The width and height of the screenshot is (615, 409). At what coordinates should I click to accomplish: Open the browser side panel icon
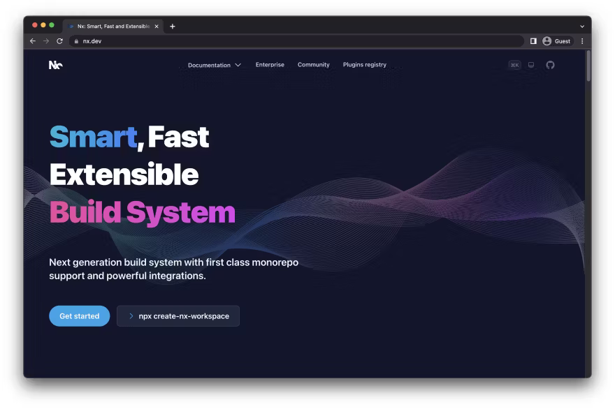click(533, 41)
